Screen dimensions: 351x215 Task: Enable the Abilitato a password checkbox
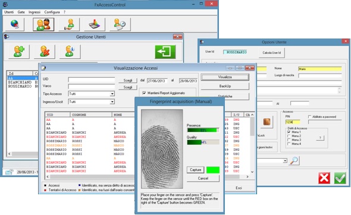pos(309,117)
